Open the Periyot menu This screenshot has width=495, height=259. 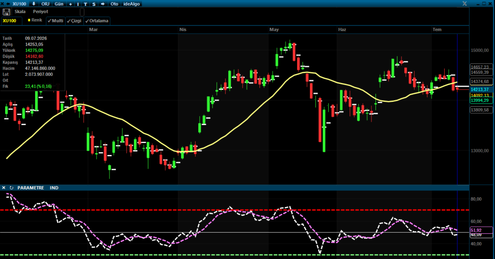click(x=41, y=11)
